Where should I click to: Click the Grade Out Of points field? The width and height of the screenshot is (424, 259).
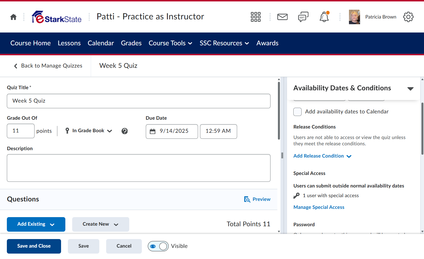pos(21,131)
